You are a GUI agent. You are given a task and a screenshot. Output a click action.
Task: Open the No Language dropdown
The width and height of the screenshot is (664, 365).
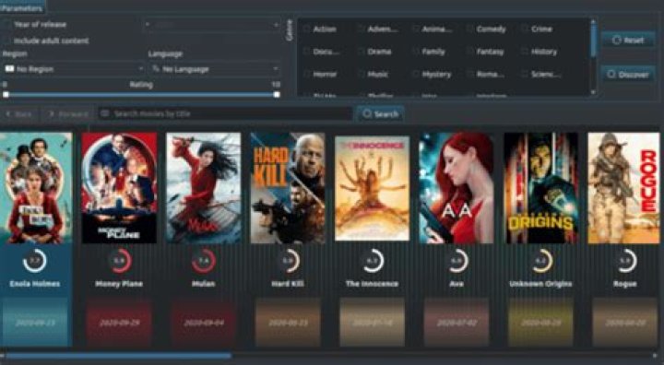click(215, 68)
